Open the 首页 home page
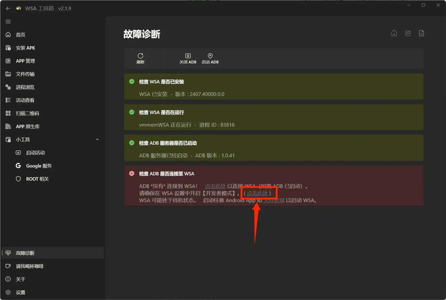Screen dimensions: 446x300 (x=52, y=35)
